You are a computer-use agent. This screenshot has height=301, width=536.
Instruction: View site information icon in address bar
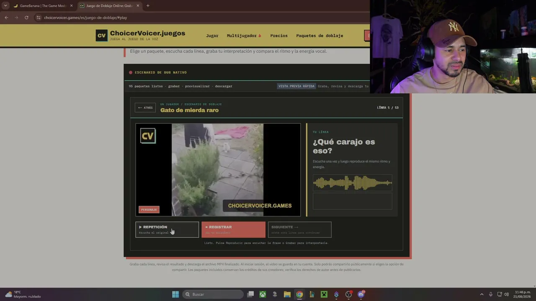click(x=39, y=18)
